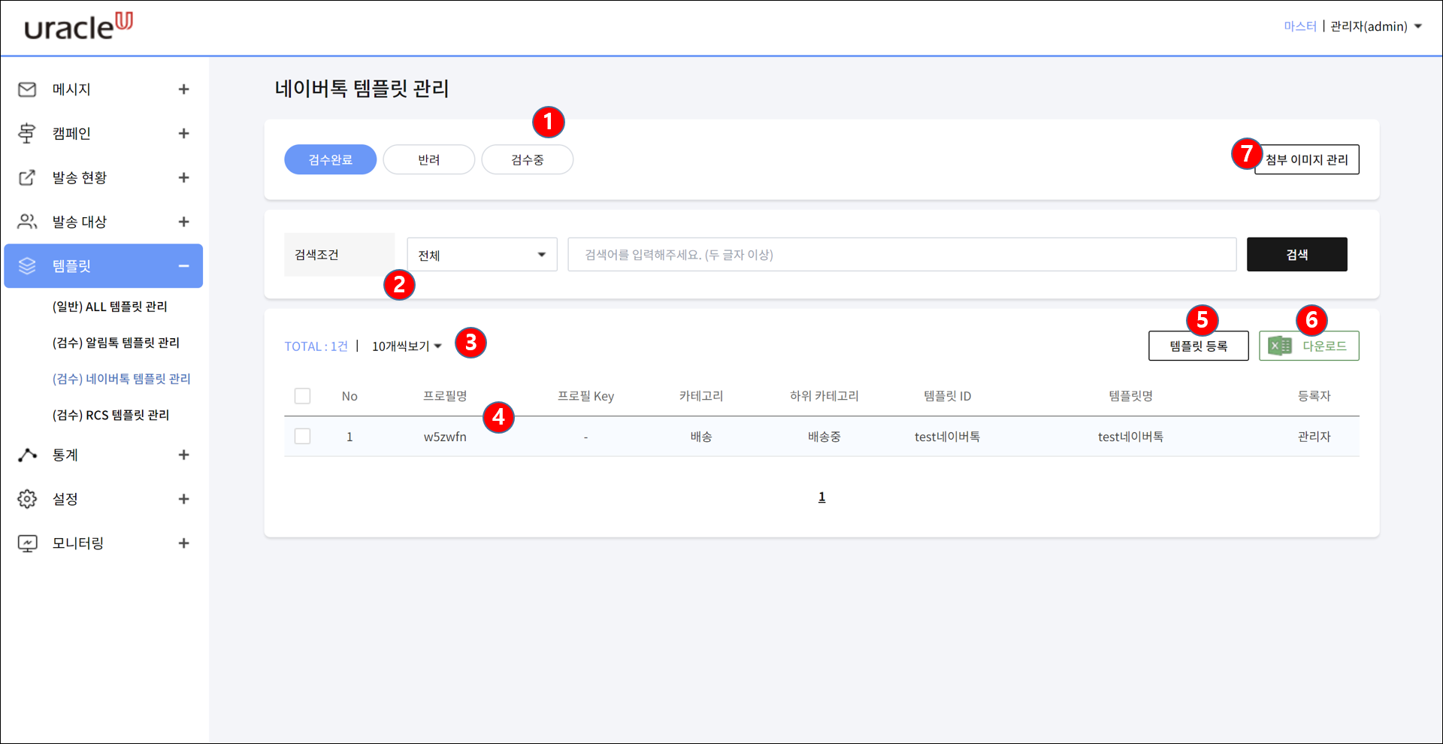This screenshot has width=1443, height=744.
Task: Switch to the 검수완료 tab
Action: click(x=331, y=159)
